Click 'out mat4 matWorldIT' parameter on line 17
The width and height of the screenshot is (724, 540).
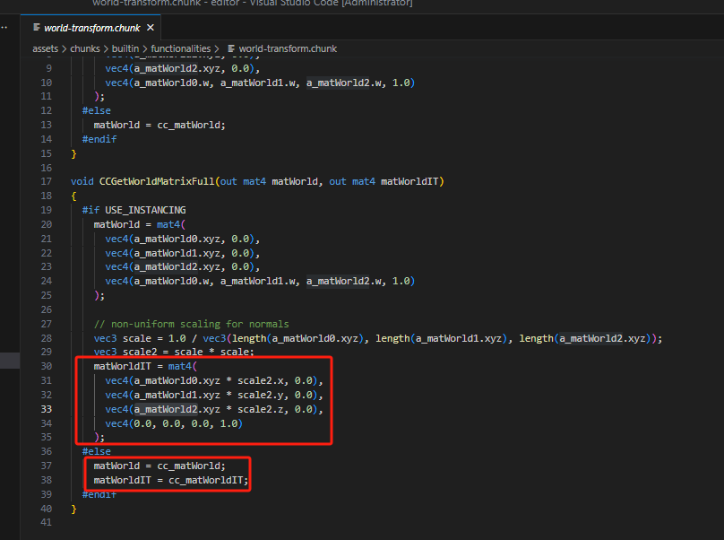(384, 181)
